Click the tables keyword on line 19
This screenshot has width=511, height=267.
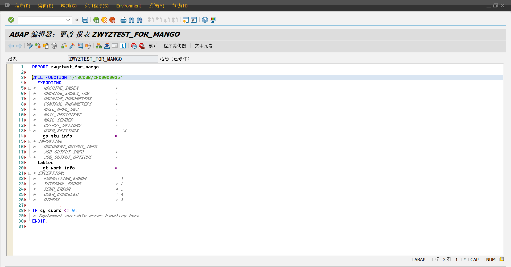[x=46, y=162]
